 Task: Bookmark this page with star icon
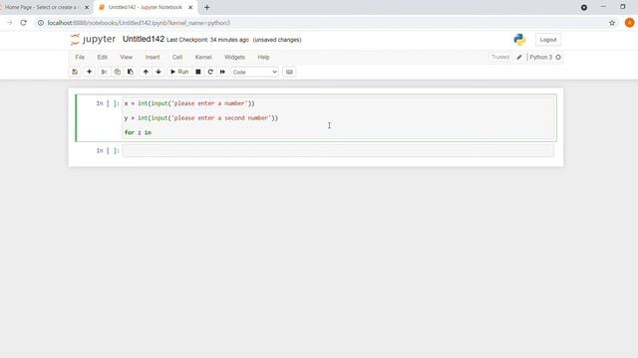coord(612,23)
